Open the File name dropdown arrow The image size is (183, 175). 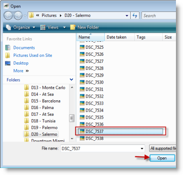point(142,149)
